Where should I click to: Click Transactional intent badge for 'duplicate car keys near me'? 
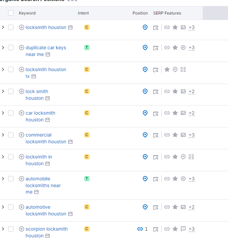pos(87,48)
